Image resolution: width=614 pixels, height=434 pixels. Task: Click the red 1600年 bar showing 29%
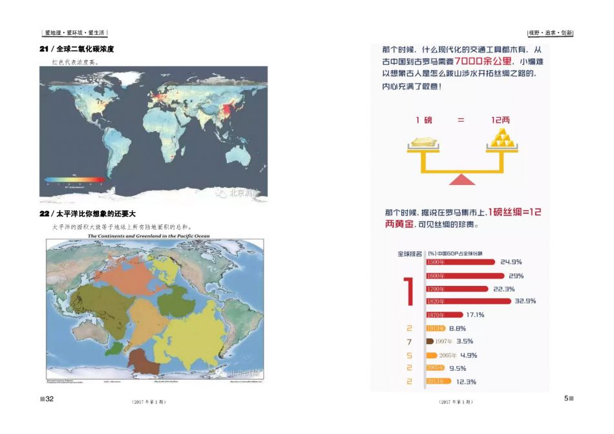click(464, 276)
